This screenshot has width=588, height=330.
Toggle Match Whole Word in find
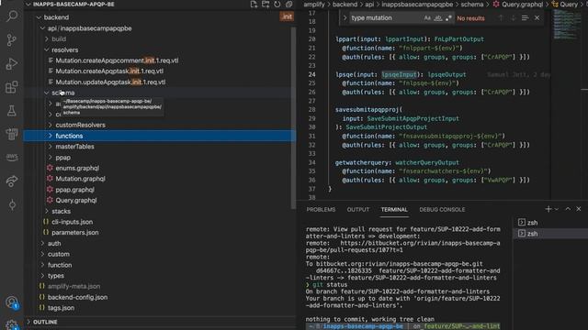tap(437, 18)
